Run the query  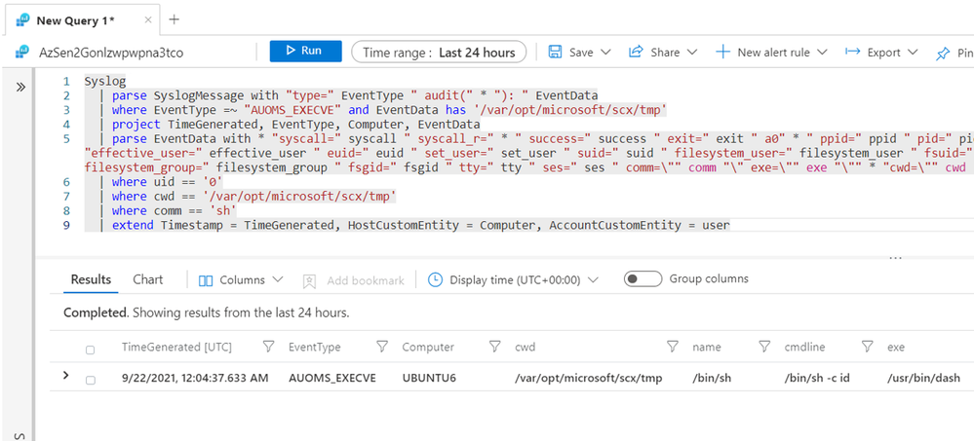tap(305, 52)
